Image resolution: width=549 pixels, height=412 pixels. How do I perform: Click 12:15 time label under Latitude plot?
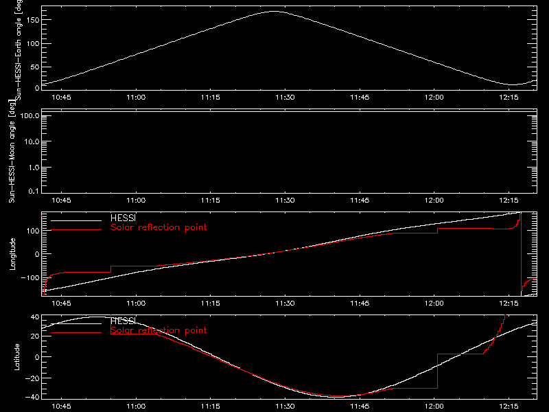[509, 406]
